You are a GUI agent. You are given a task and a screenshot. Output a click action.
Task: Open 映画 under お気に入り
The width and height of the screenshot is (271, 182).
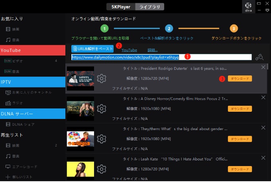point(12,29)
